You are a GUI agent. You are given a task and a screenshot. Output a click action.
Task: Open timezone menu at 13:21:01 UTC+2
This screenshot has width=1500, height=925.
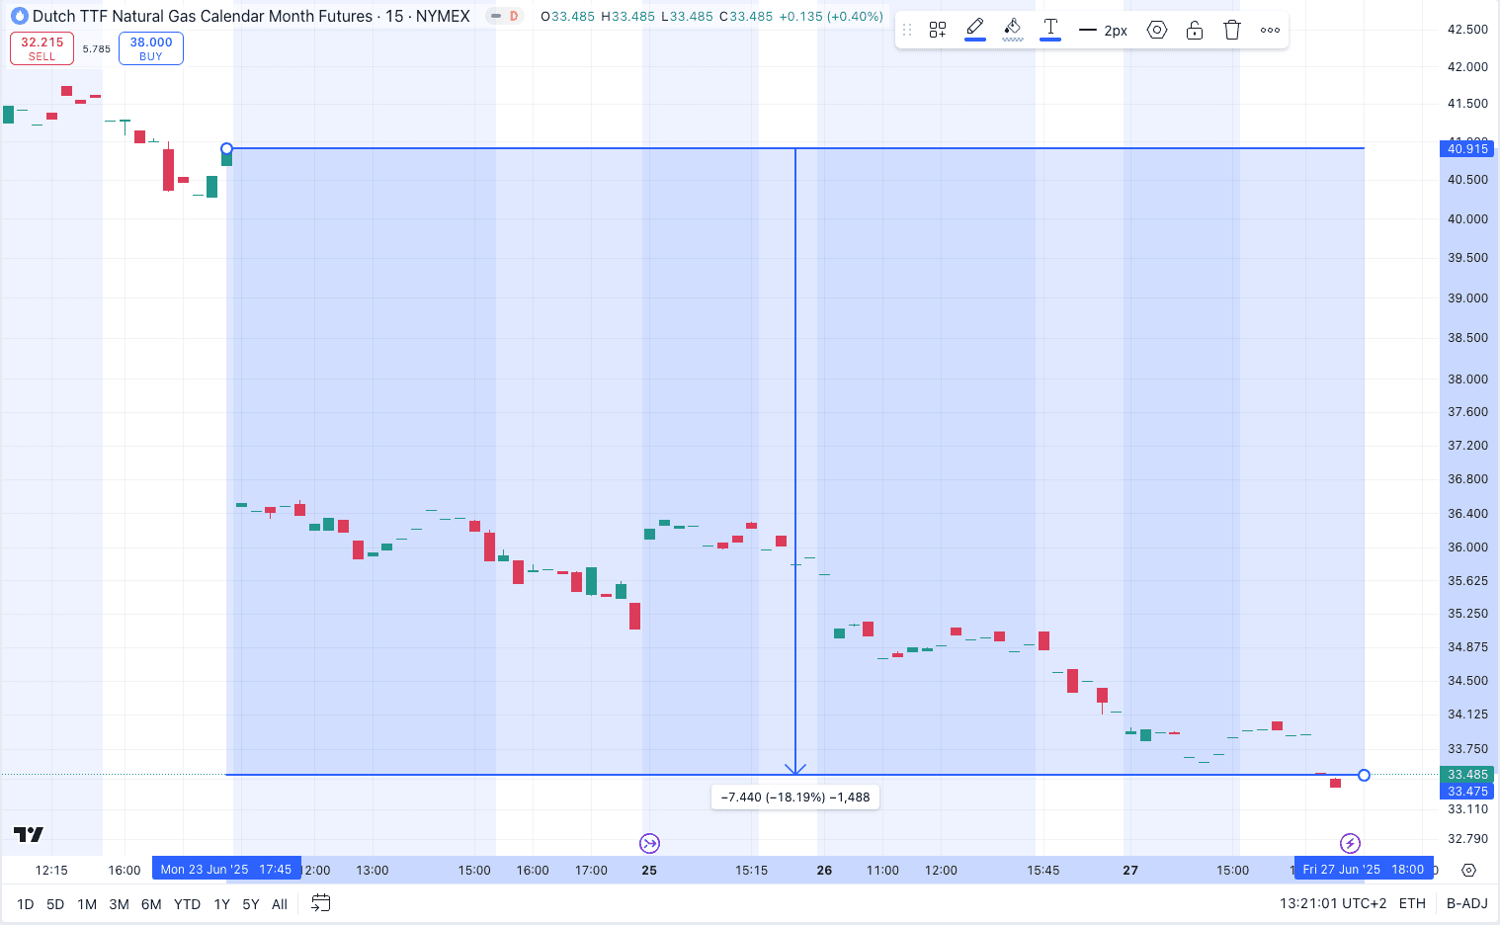click(1333, 903)
